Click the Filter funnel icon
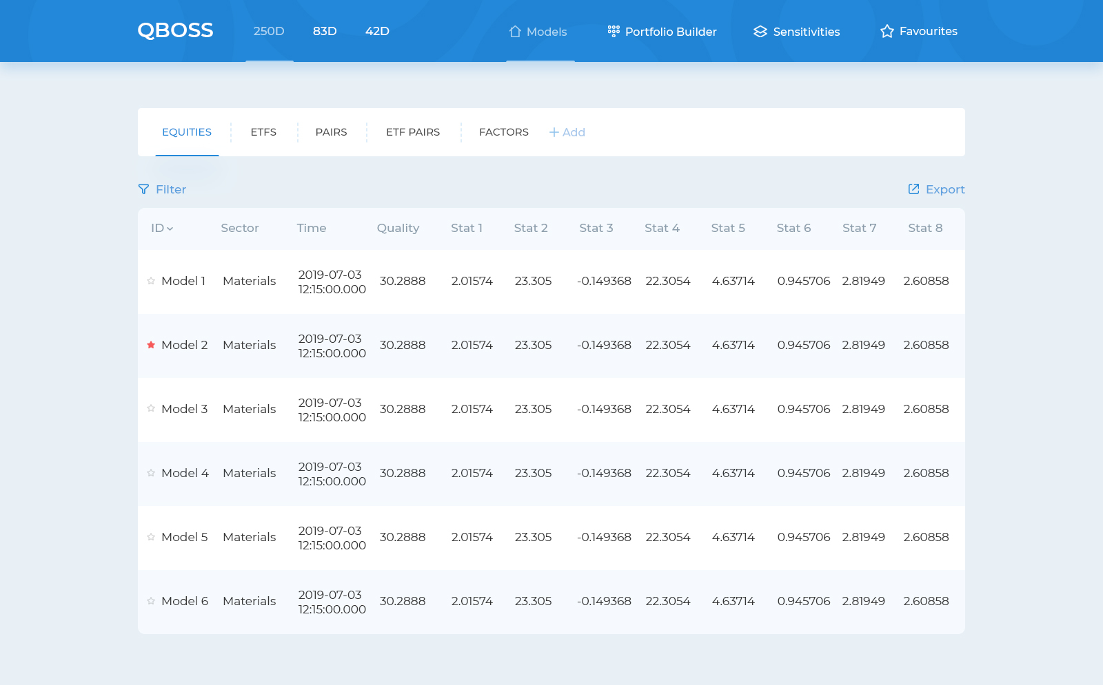1103x685 pixels. coord(143,189)
